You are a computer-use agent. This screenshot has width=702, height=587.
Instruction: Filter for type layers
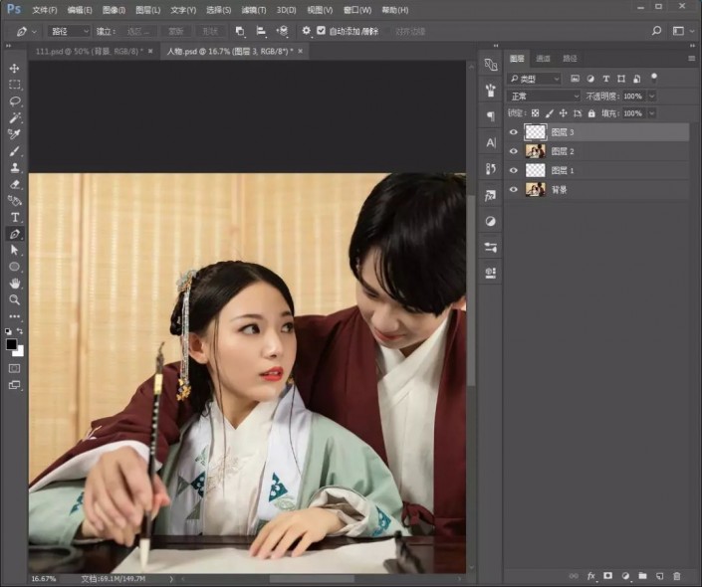pos(605,79)
